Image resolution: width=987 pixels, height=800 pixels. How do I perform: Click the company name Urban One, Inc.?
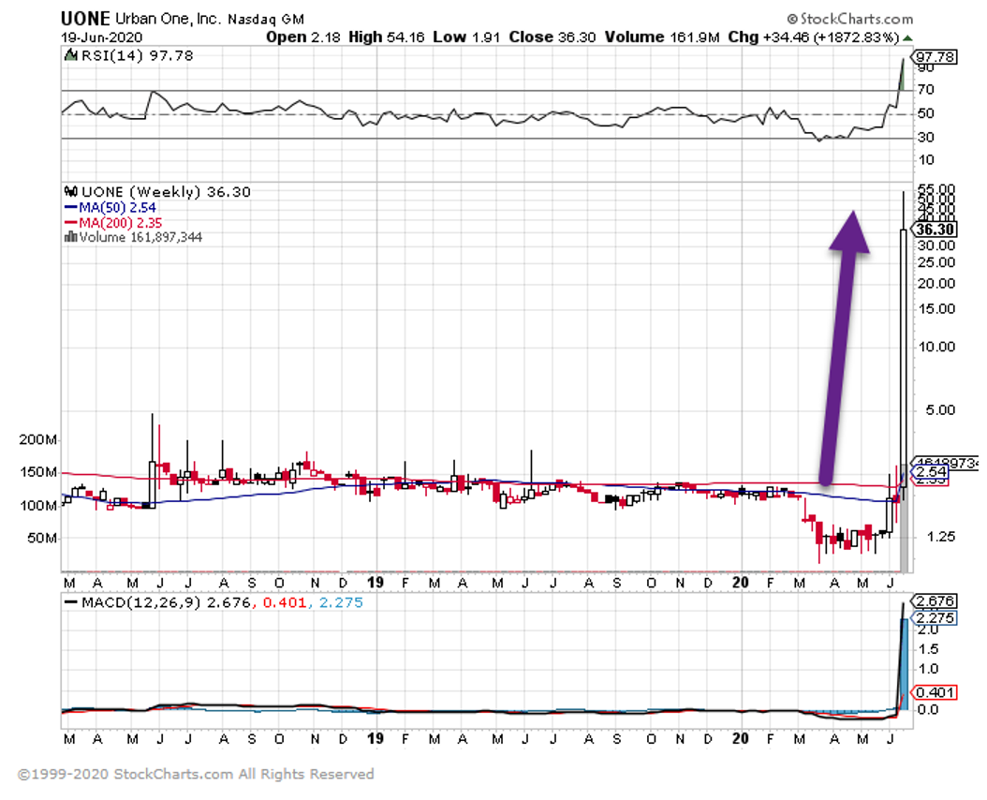(168, 19)
